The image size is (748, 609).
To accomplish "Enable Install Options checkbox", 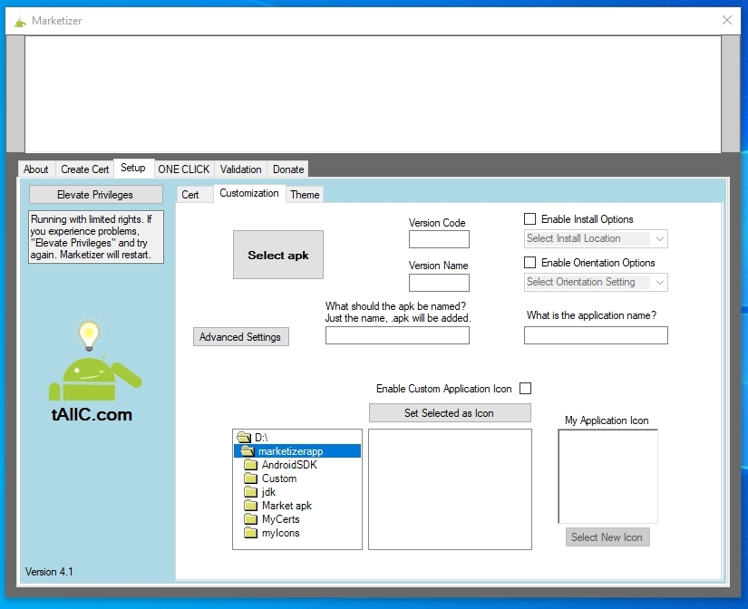I will [x=529, y=219].
